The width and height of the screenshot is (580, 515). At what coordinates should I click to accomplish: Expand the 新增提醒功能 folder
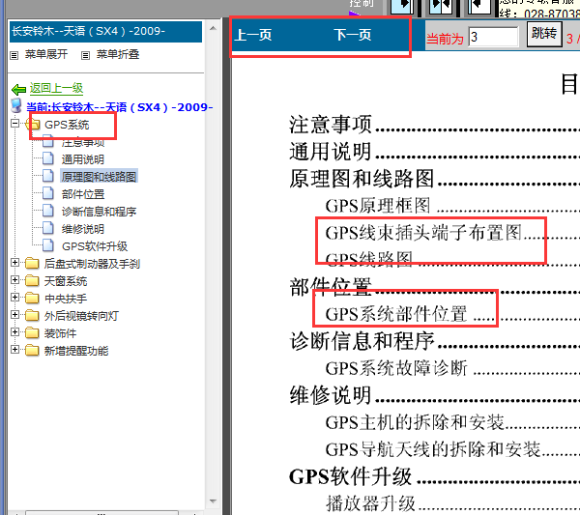(14, 350)
